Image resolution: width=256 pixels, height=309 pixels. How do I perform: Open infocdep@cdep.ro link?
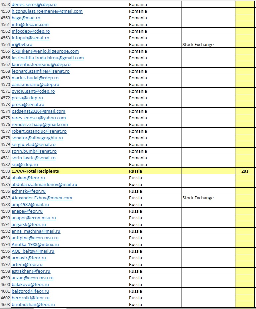point(31,31)
